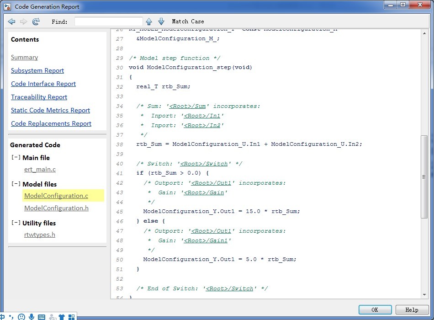
Task: Follow the <Root>/Switch link on line 40
Action: (x=204, y=164)
